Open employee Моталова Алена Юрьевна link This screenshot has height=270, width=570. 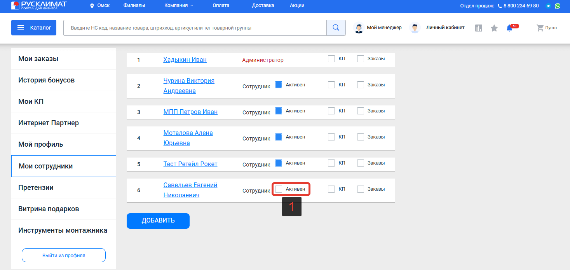click(x=188, y=138)
